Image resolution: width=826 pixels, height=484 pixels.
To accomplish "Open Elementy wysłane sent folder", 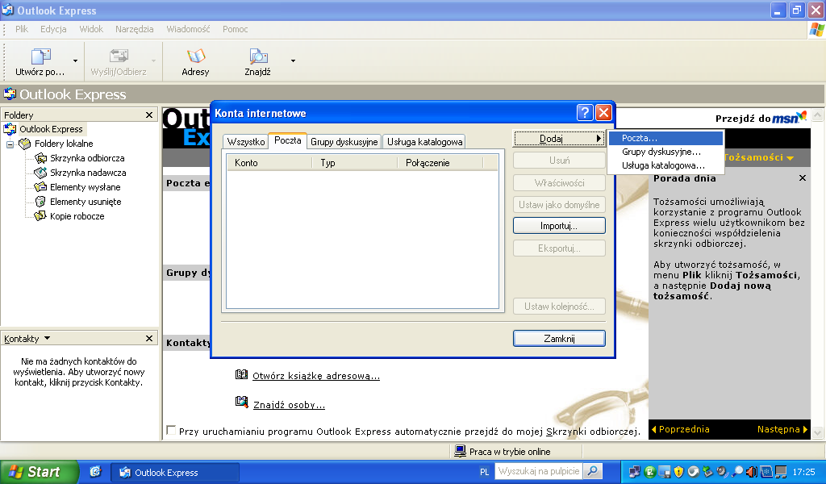I will [85, 187].
